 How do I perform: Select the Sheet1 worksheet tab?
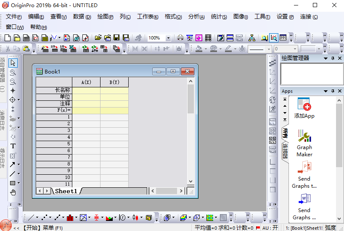click(66, 191)
